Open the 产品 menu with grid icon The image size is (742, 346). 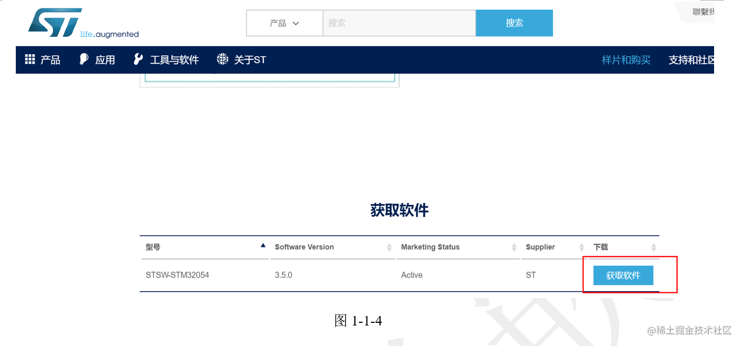click(43, 60)
